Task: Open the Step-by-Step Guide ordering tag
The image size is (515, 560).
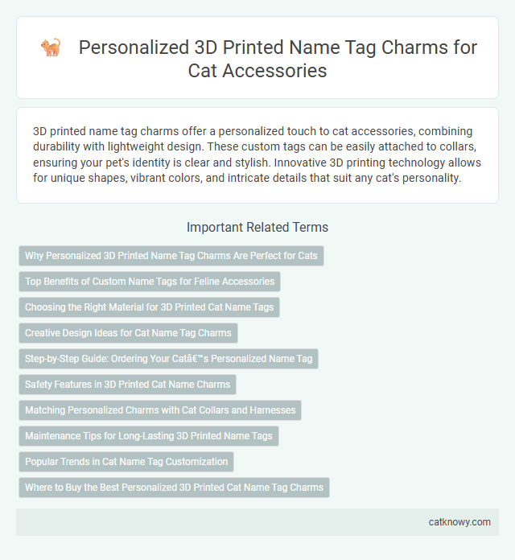Action: pos(168,359)
